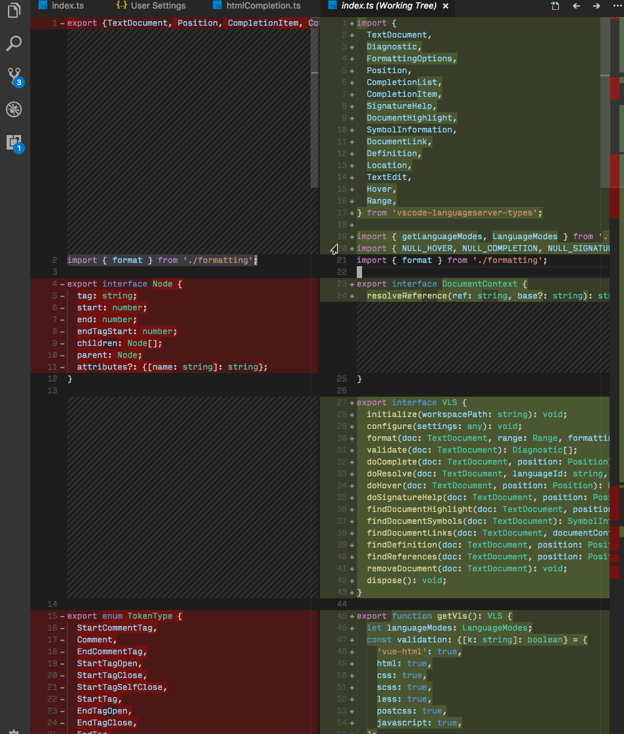This screenshot has width=624, height=734.
Task: Click 'dispose(): void;' on line 42
Action: 407,580
